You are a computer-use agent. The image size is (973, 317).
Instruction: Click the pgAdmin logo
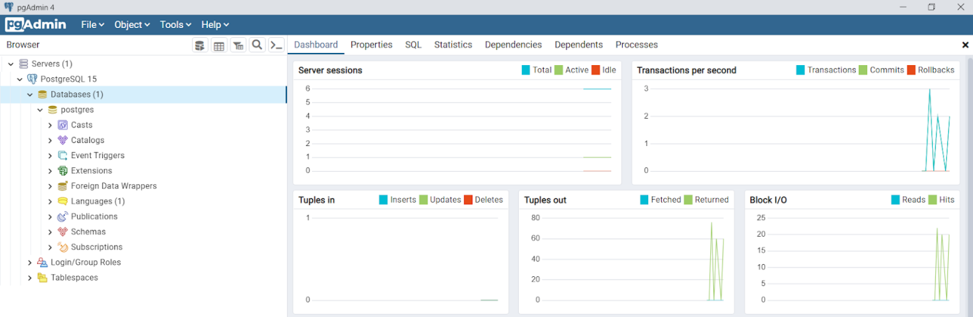(x=36, y=25)
